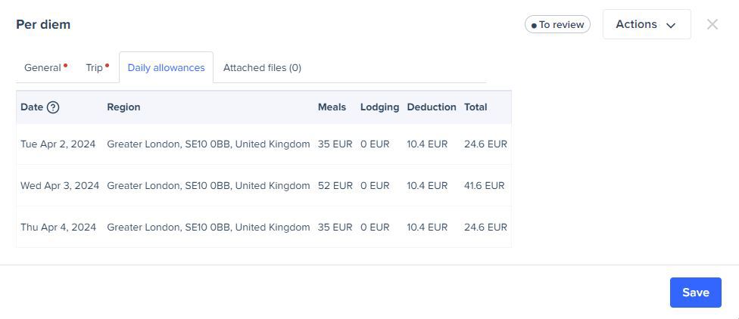739x319 pixels.
Task: Select the Tue Apr 2, 2024 row
Action: coord(58,144)
